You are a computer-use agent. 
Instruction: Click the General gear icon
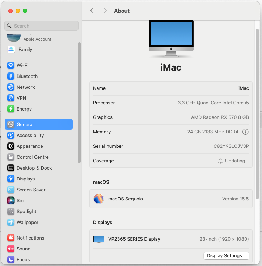[11, 124]
